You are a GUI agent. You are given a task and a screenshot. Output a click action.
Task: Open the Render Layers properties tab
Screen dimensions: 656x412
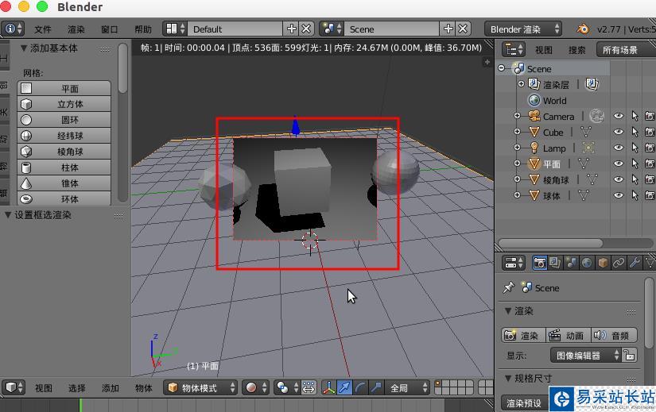[555, 263]
